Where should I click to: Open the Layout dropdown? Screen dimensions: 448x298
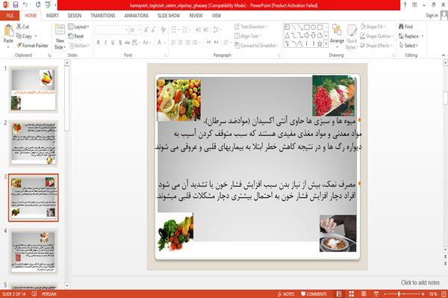pos(78,27)
